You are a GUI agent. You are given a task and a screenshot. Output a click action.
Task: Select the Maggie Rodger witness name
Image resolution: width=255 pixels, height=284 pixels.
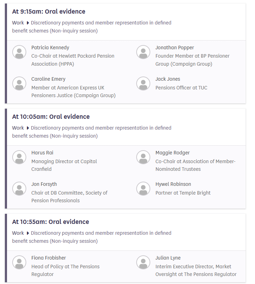point(173,153)
